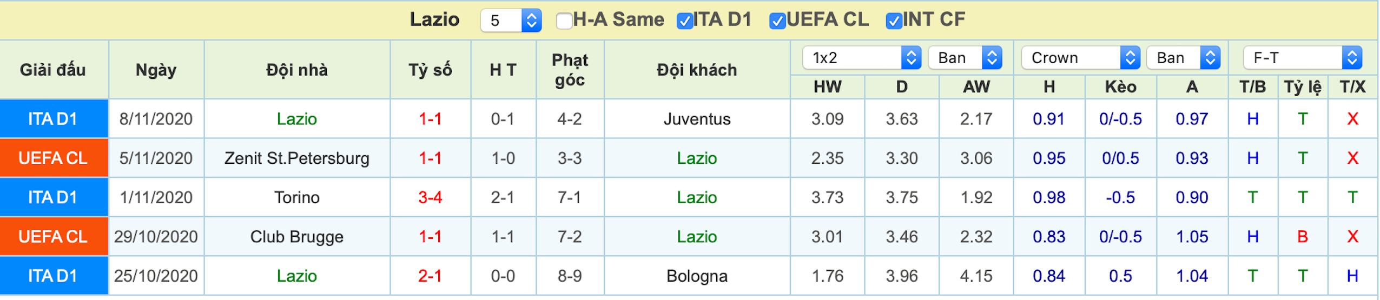The image size is (1380, 300).
Task: Expand the 1x2 odds type dropdown
Action: click(x=861, y=58)
